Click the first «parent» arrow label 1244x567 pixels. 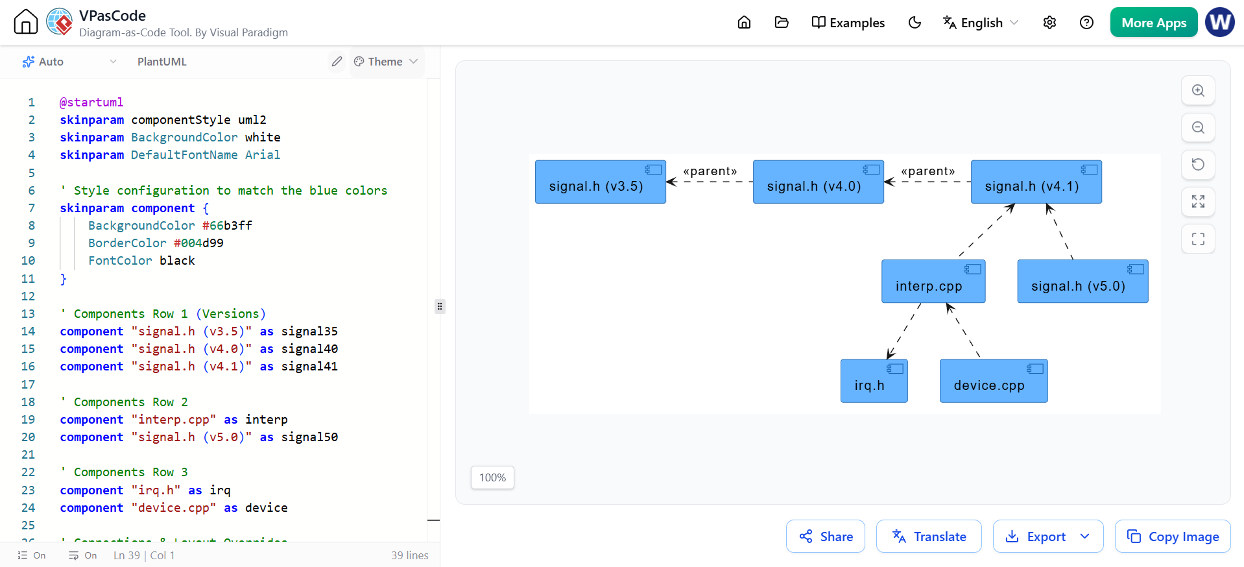coord(710,171)
